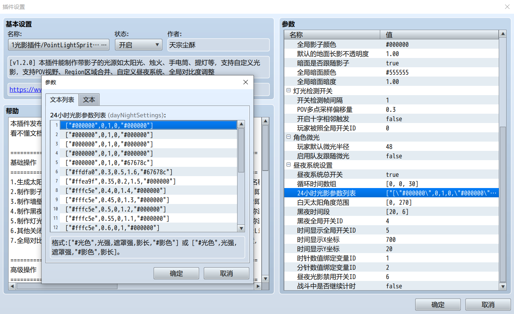
Task: Click the 名称 column header in 参数 table
Action: coord(332,35)
